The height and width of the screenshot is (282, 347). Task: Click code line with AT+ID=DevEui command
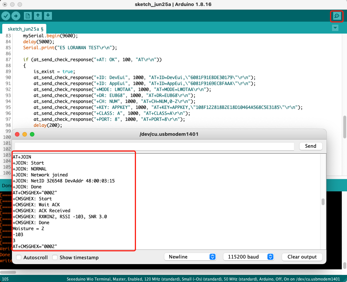(145, 78)
